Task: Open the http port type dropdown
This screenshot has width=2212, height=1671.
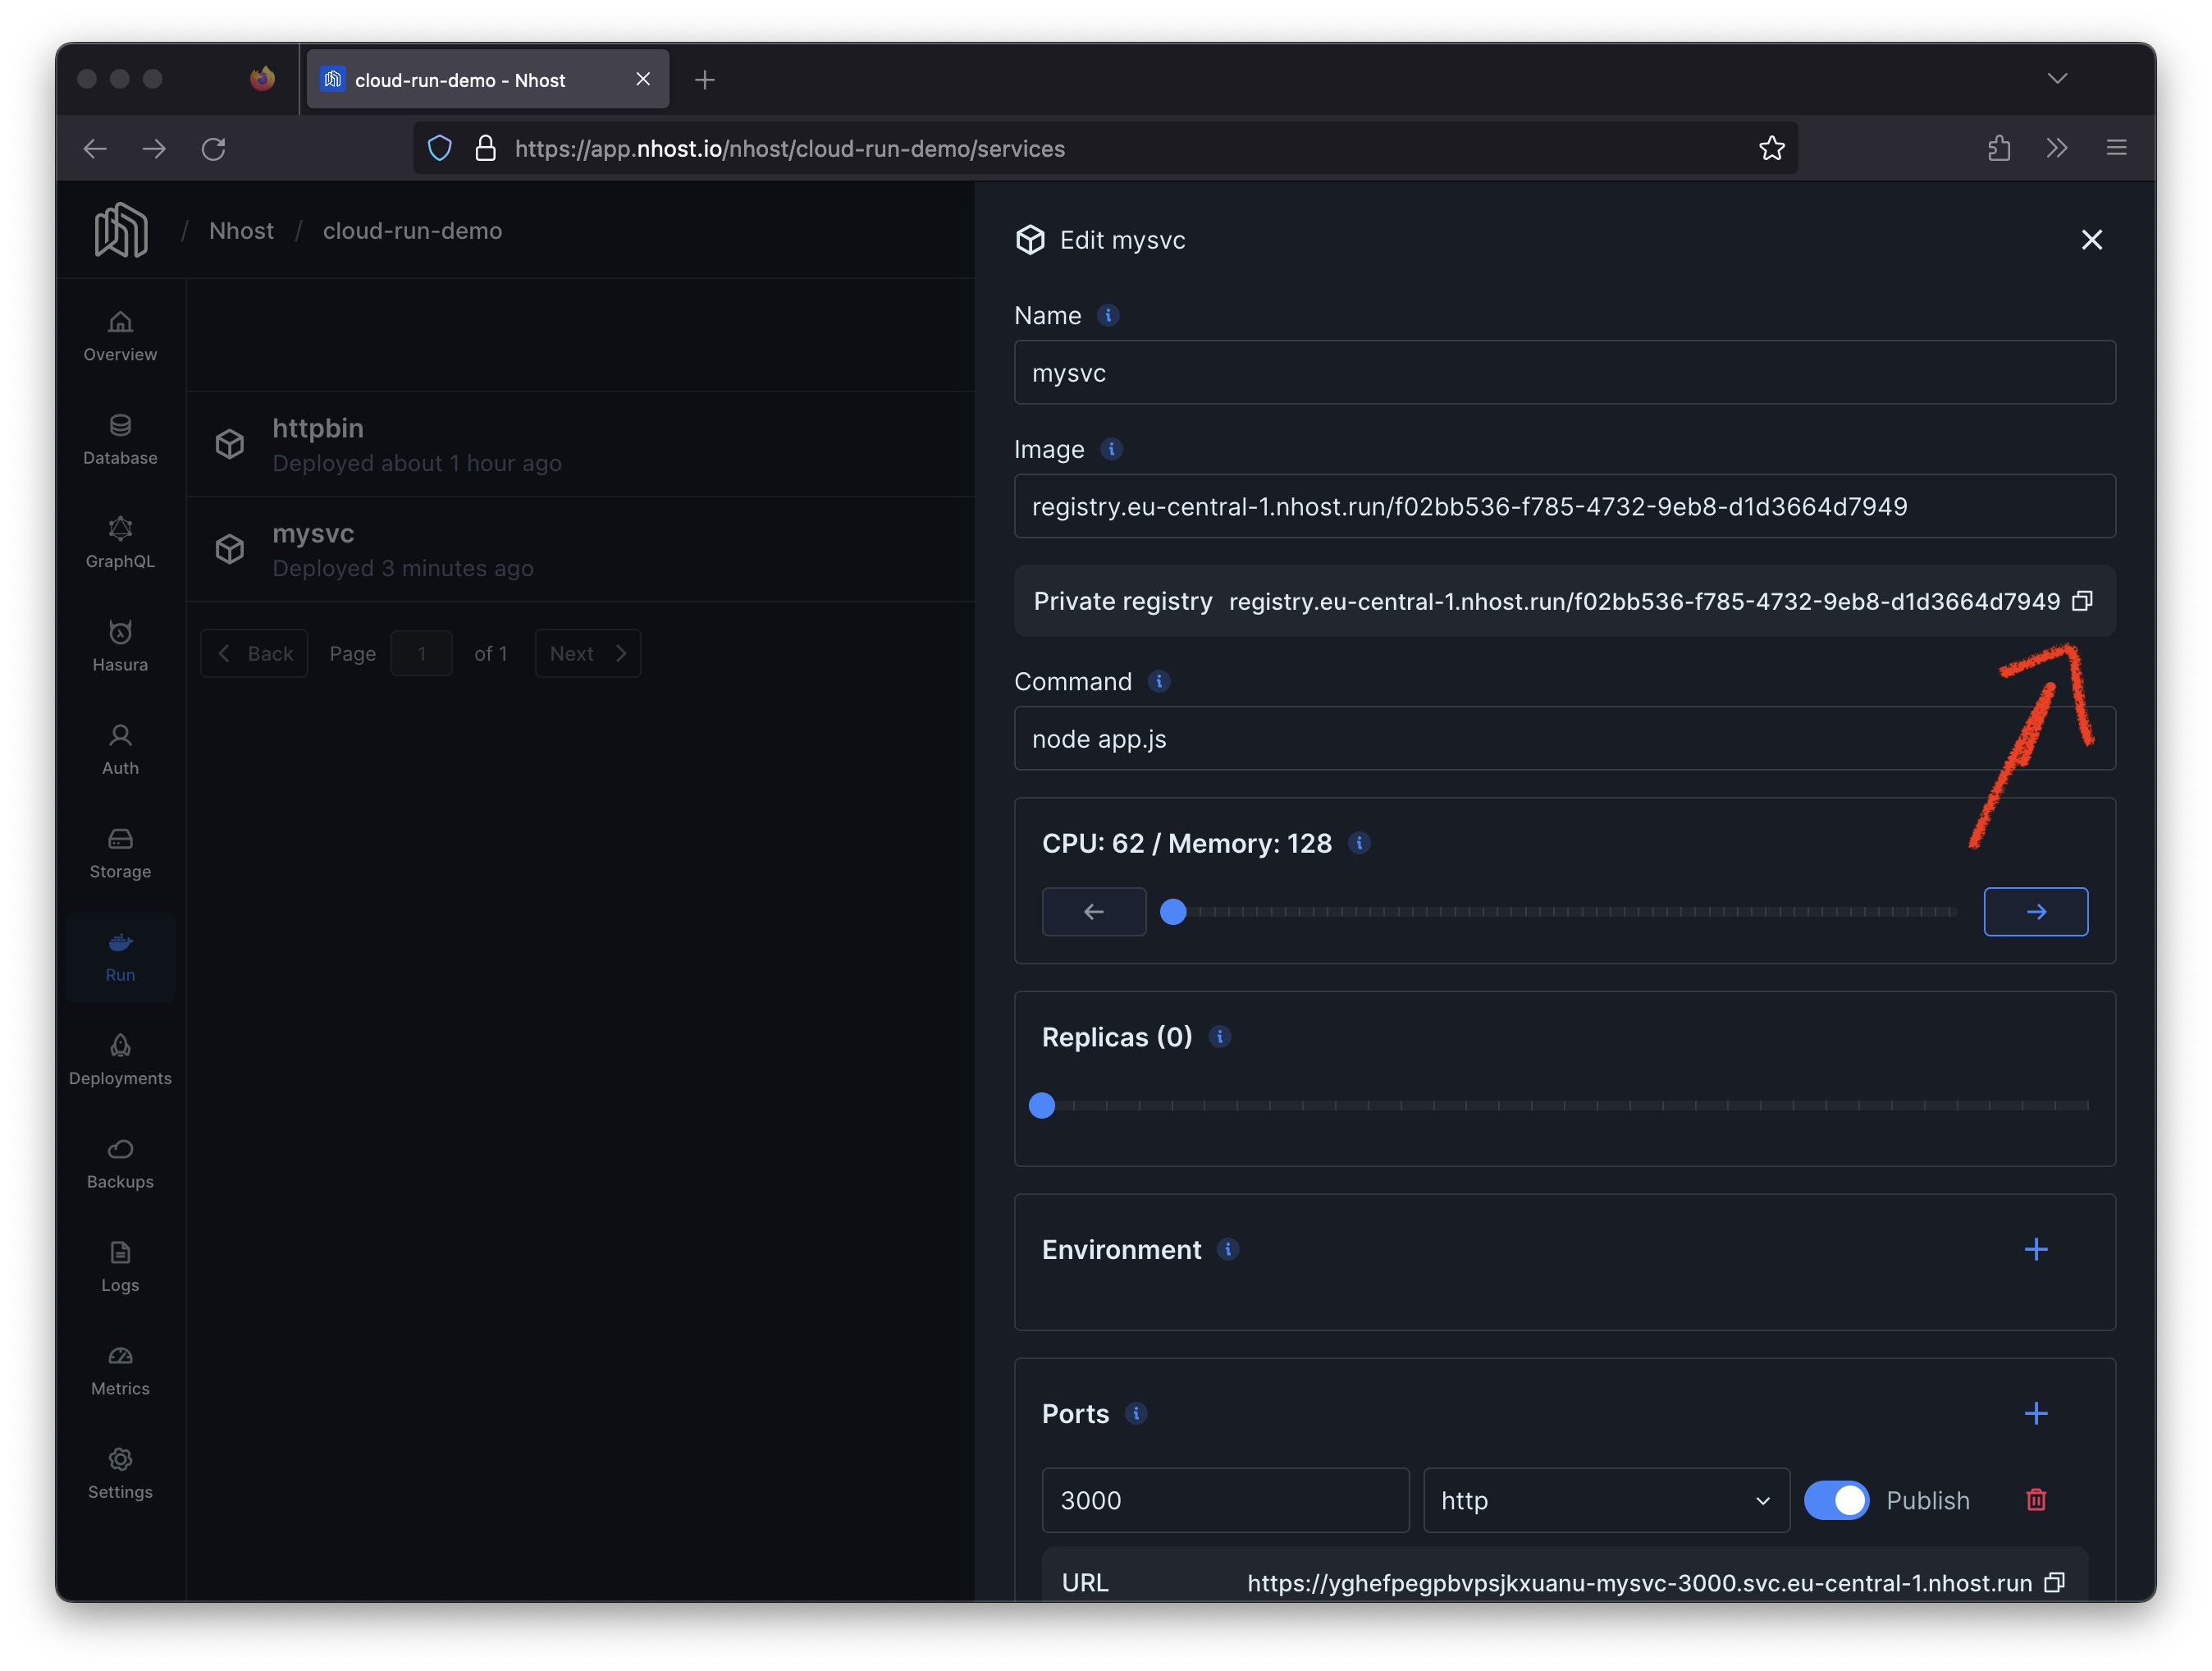Action: click(1605, 1500)
